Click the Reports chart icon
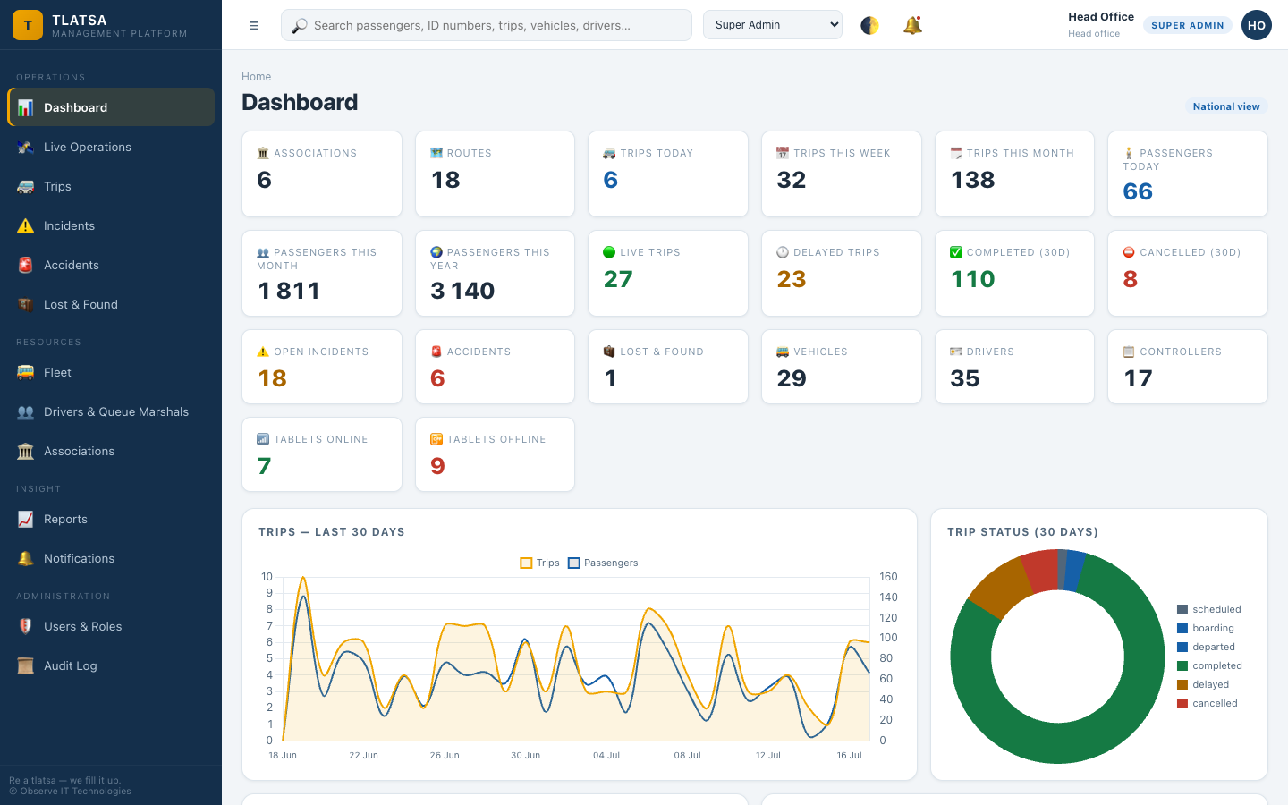Image resolution: width=1288 pixels, height=805 pixels. click(x=26, y=519)
